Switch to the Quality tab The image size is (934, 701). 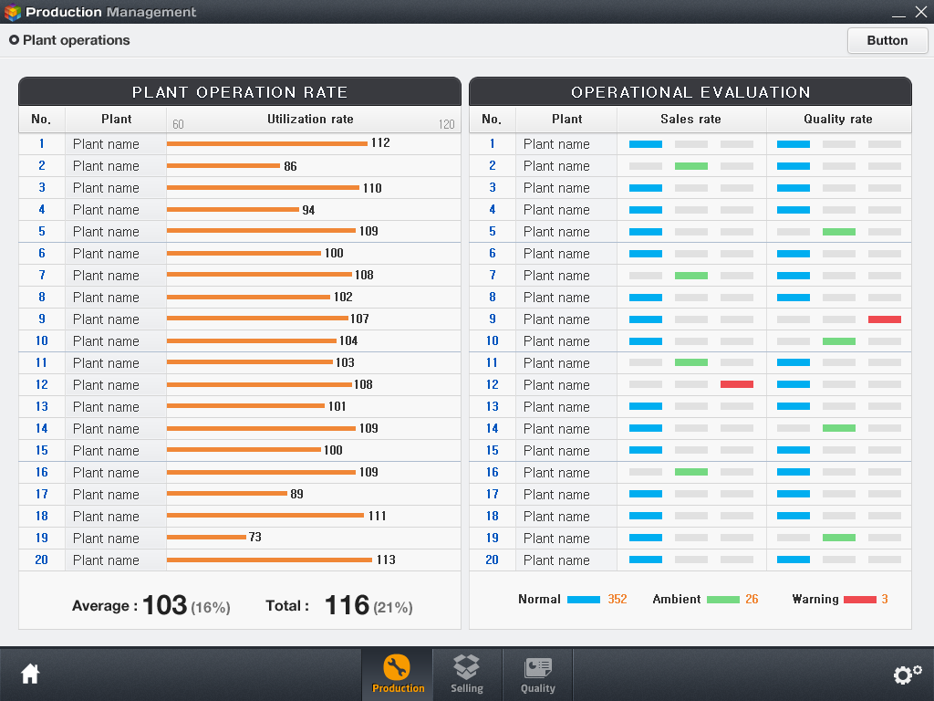pyautogui.click(x=537, y=675)
